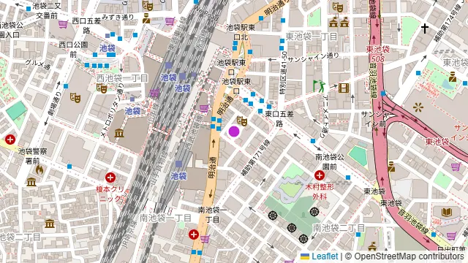This screenshot has width=468, height=263.
Task: Click the purple circle map marker
Action: pyautogui.click(x=234, y=131)
